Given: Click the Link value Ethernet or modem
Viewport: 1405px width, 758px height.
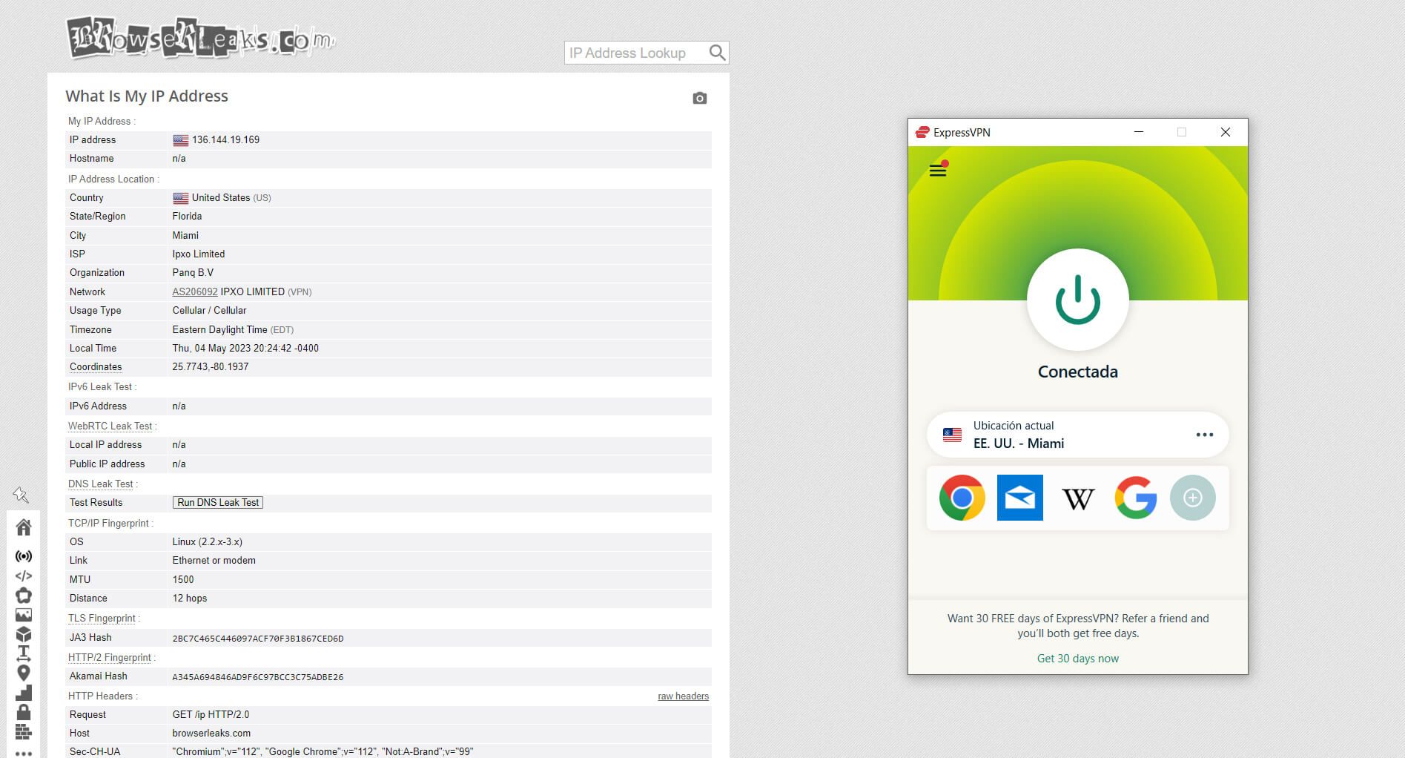Looking at the screenshot, I should point(214,560).
